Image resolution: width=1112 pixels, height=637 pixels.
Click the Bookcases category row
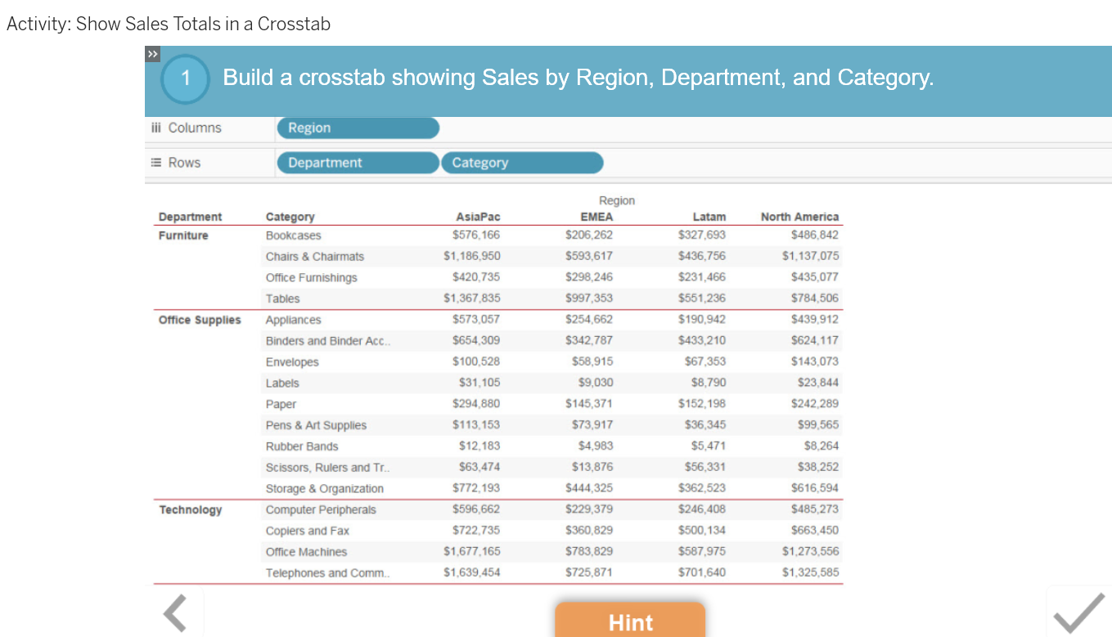pos(293,236)
